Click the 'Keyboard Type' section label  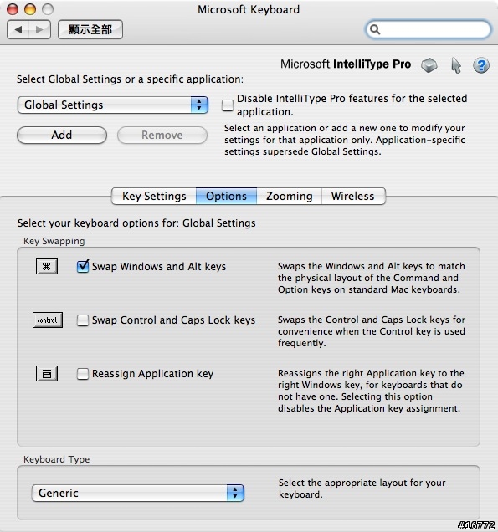point(56,459)
